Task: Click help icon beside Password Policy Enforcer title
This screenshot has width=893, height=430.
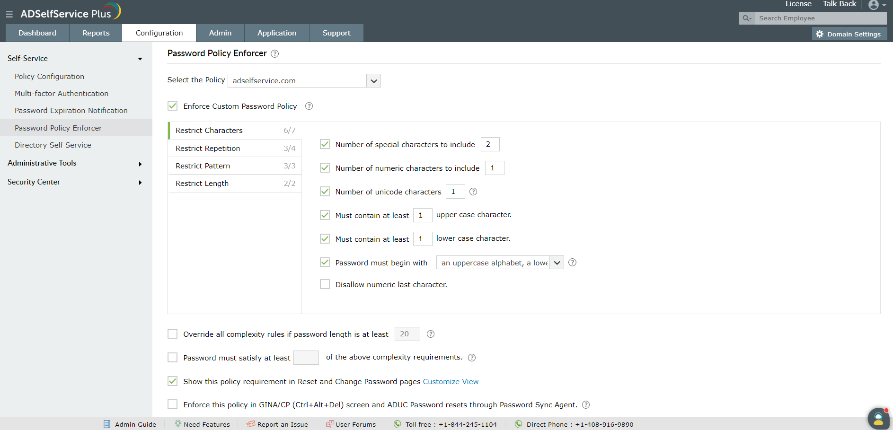Action: [274, 54]
